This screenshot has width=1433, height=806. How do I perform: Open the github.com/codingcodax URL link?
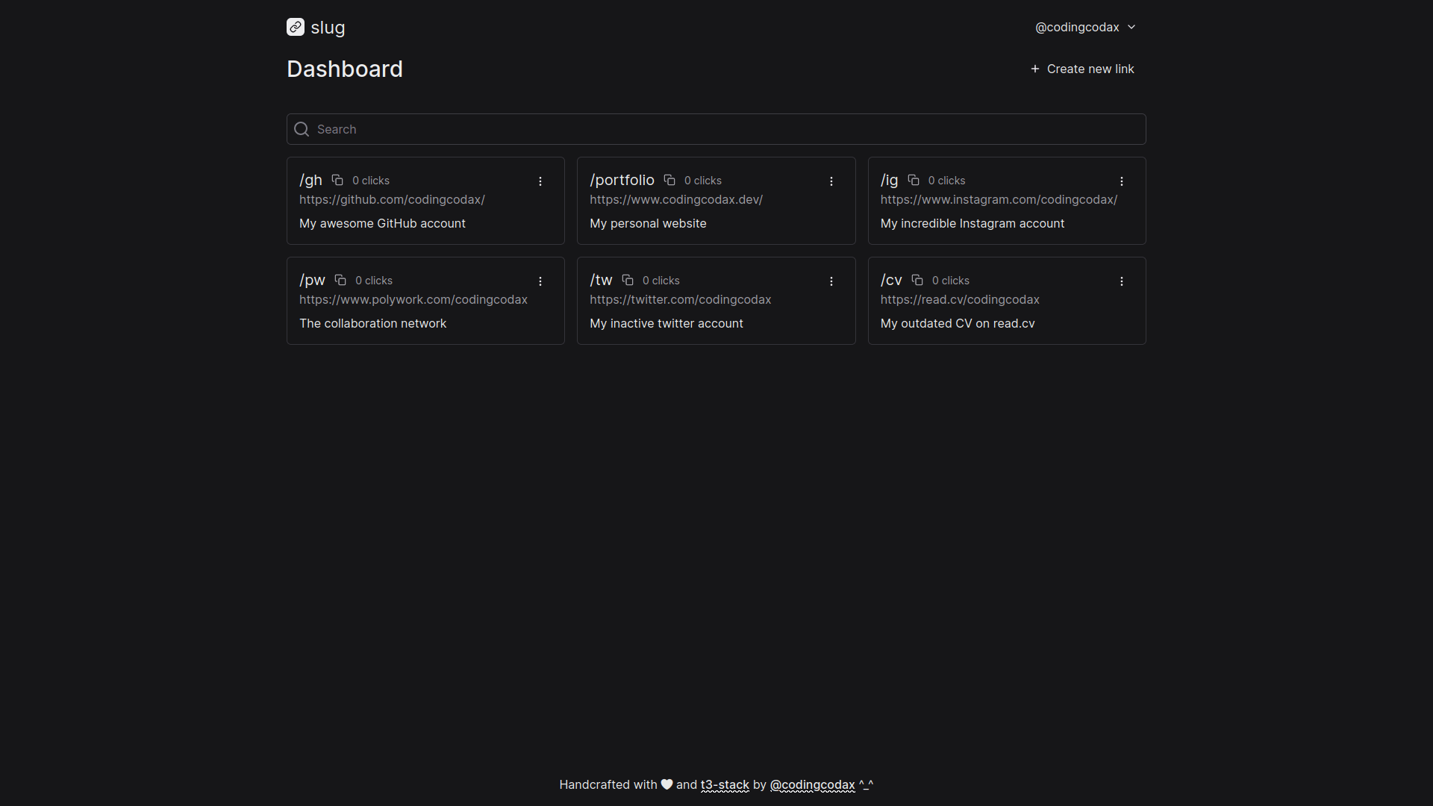click(x=392, y=199)
